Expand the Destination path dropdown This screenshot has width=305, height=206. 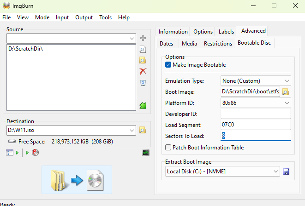[132, 130]
